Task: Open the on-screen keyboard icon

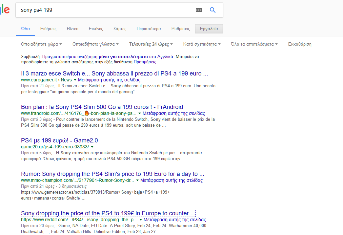Action: click(199, 10)
